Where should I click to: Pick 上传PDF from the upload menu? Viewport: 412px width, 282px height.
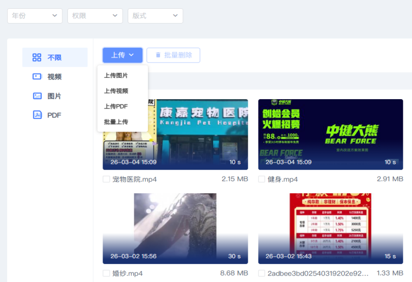(x=116, y=106)
